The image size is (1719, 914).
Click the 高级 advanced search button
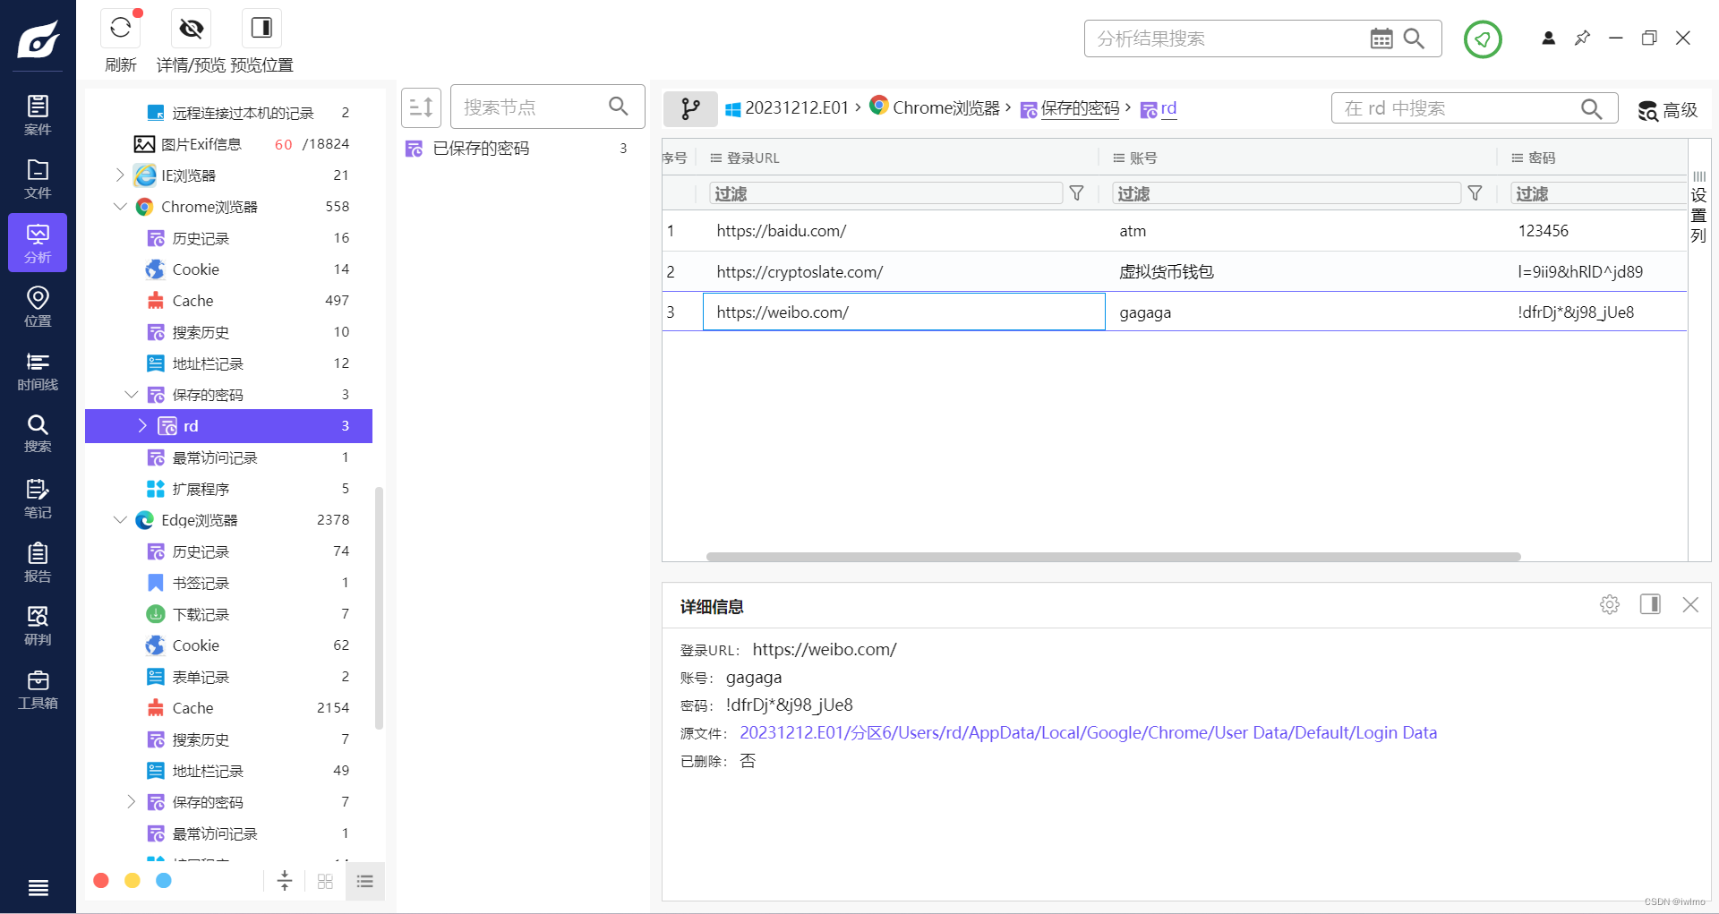1667,109
